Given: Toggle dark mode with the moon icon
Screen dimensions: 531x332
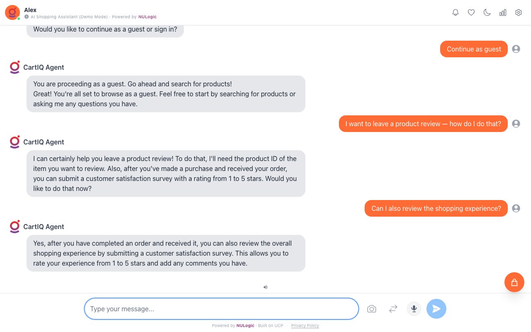Looking at the screenshot, I should 487,12.
